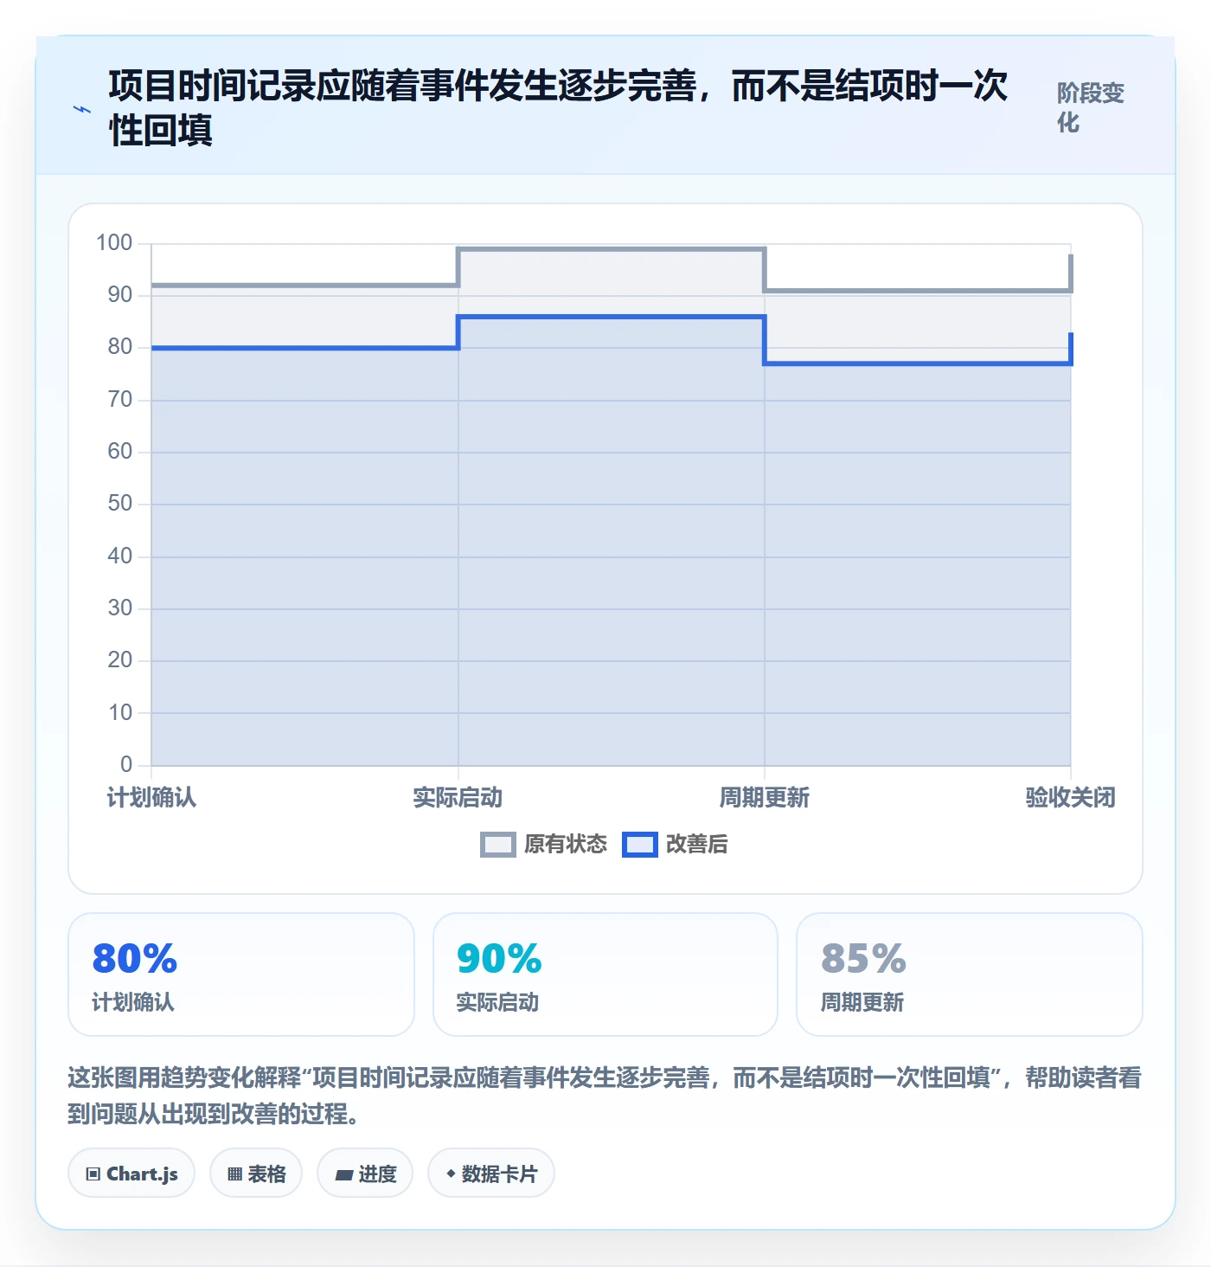
Task: Click the card title 项目时间记录应随着事件发生逐步完善
Action: coord(559,107)
